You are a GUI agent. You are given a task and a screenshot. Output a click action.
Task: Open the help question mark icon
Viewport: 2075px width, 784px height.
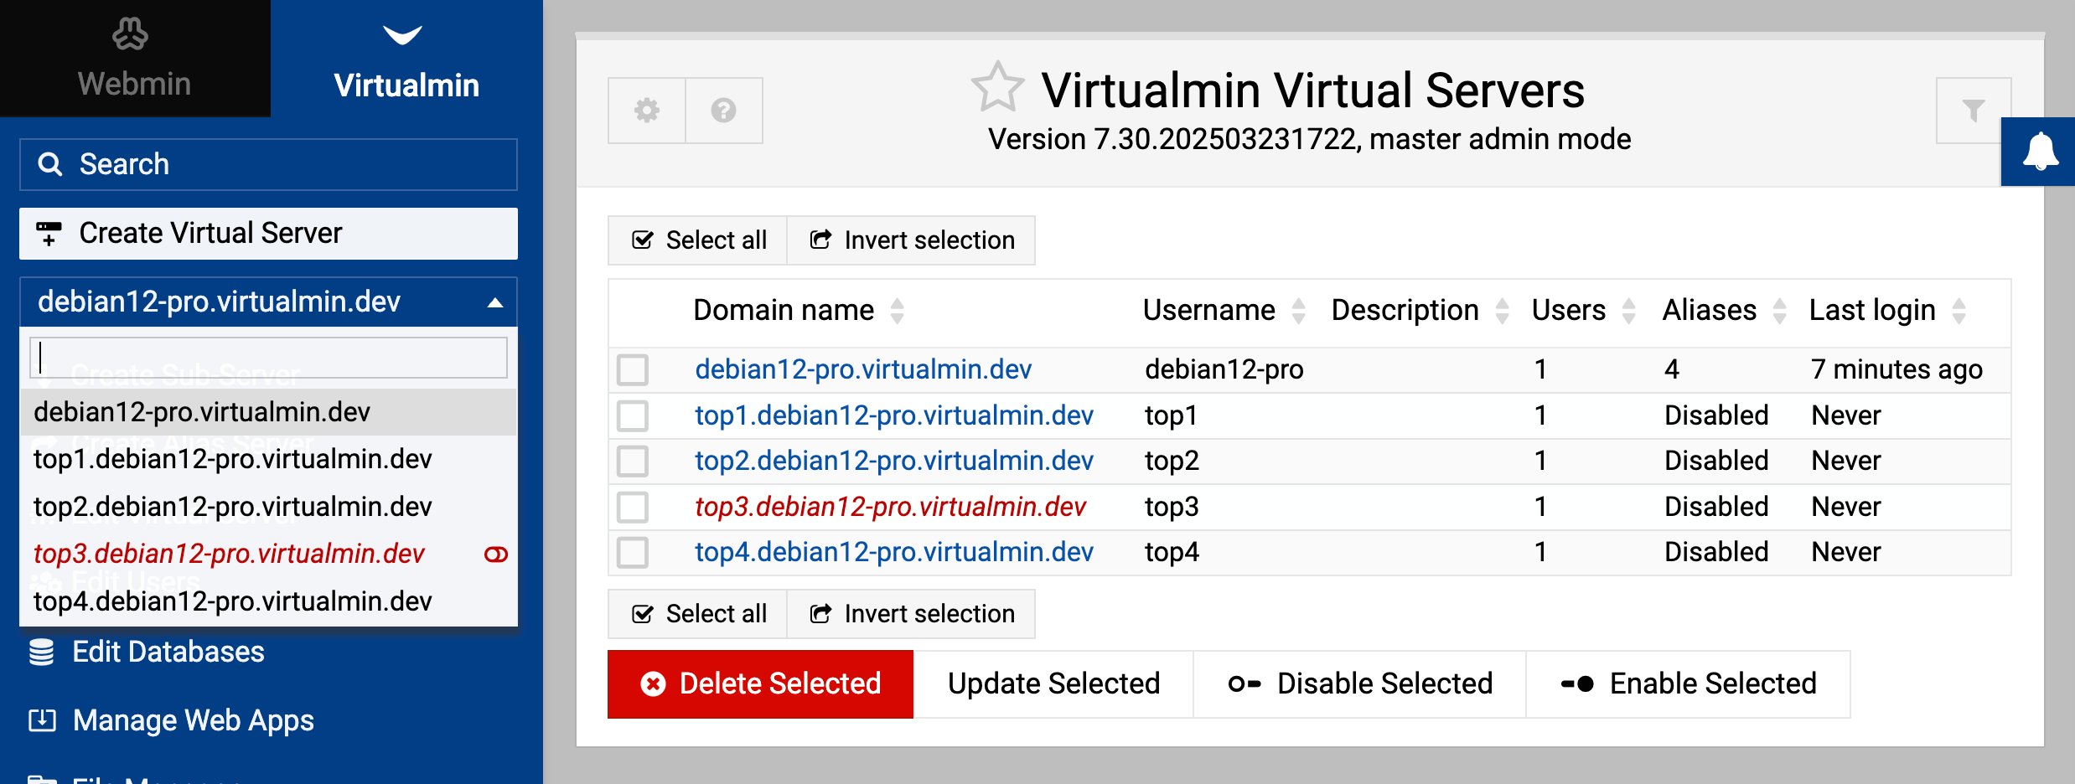tap(723, 111)
